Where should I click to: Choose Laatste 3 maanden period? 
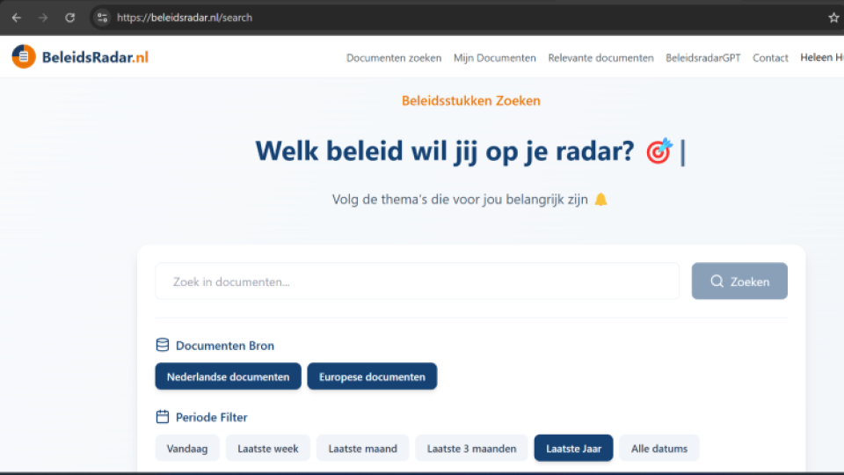471,449
